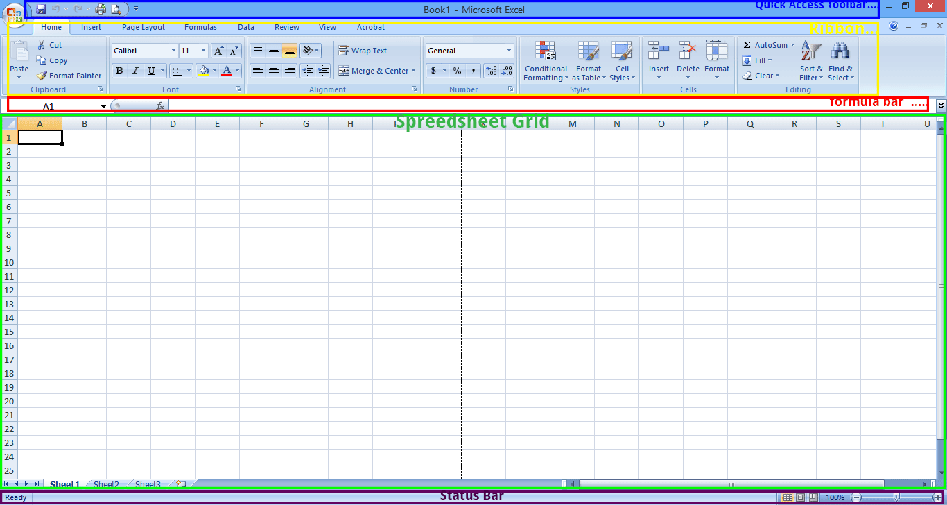Click Find & Select
The height and width of the screenshot is (505, 947).
pyautogui.click(x=840, y=61)
